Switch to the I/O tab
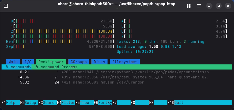Viewport: 234px width, 110px height. coord(28,62)
